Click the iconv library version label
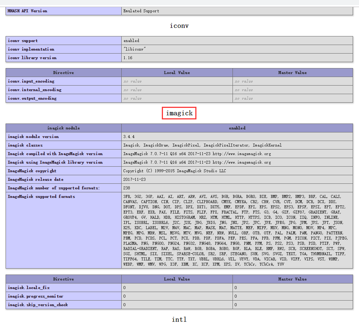The image size is (359, 327). (32, 58)
